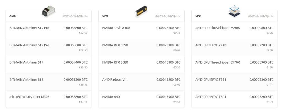Click the ASIC miner device icon

click(x=48, y=11)
